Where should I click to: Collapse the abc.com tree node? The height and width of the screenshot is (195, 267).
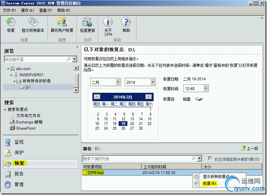point(8,69)
